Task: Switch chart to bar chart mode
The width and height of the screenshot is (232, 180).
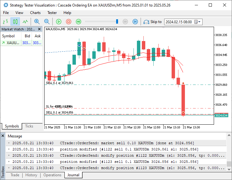Action: click(x=5, y=21)
